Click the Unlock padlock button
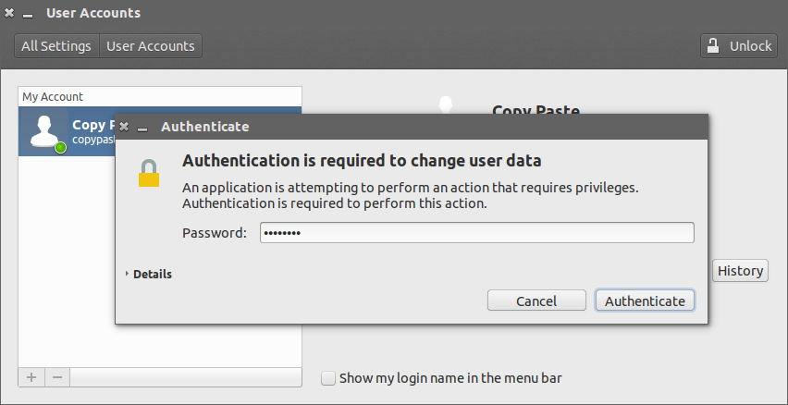The width and height of the screenshot is (788, 405). 737,46
